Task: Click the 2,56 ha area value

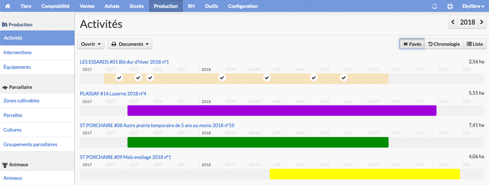Action: pos(476,62)
